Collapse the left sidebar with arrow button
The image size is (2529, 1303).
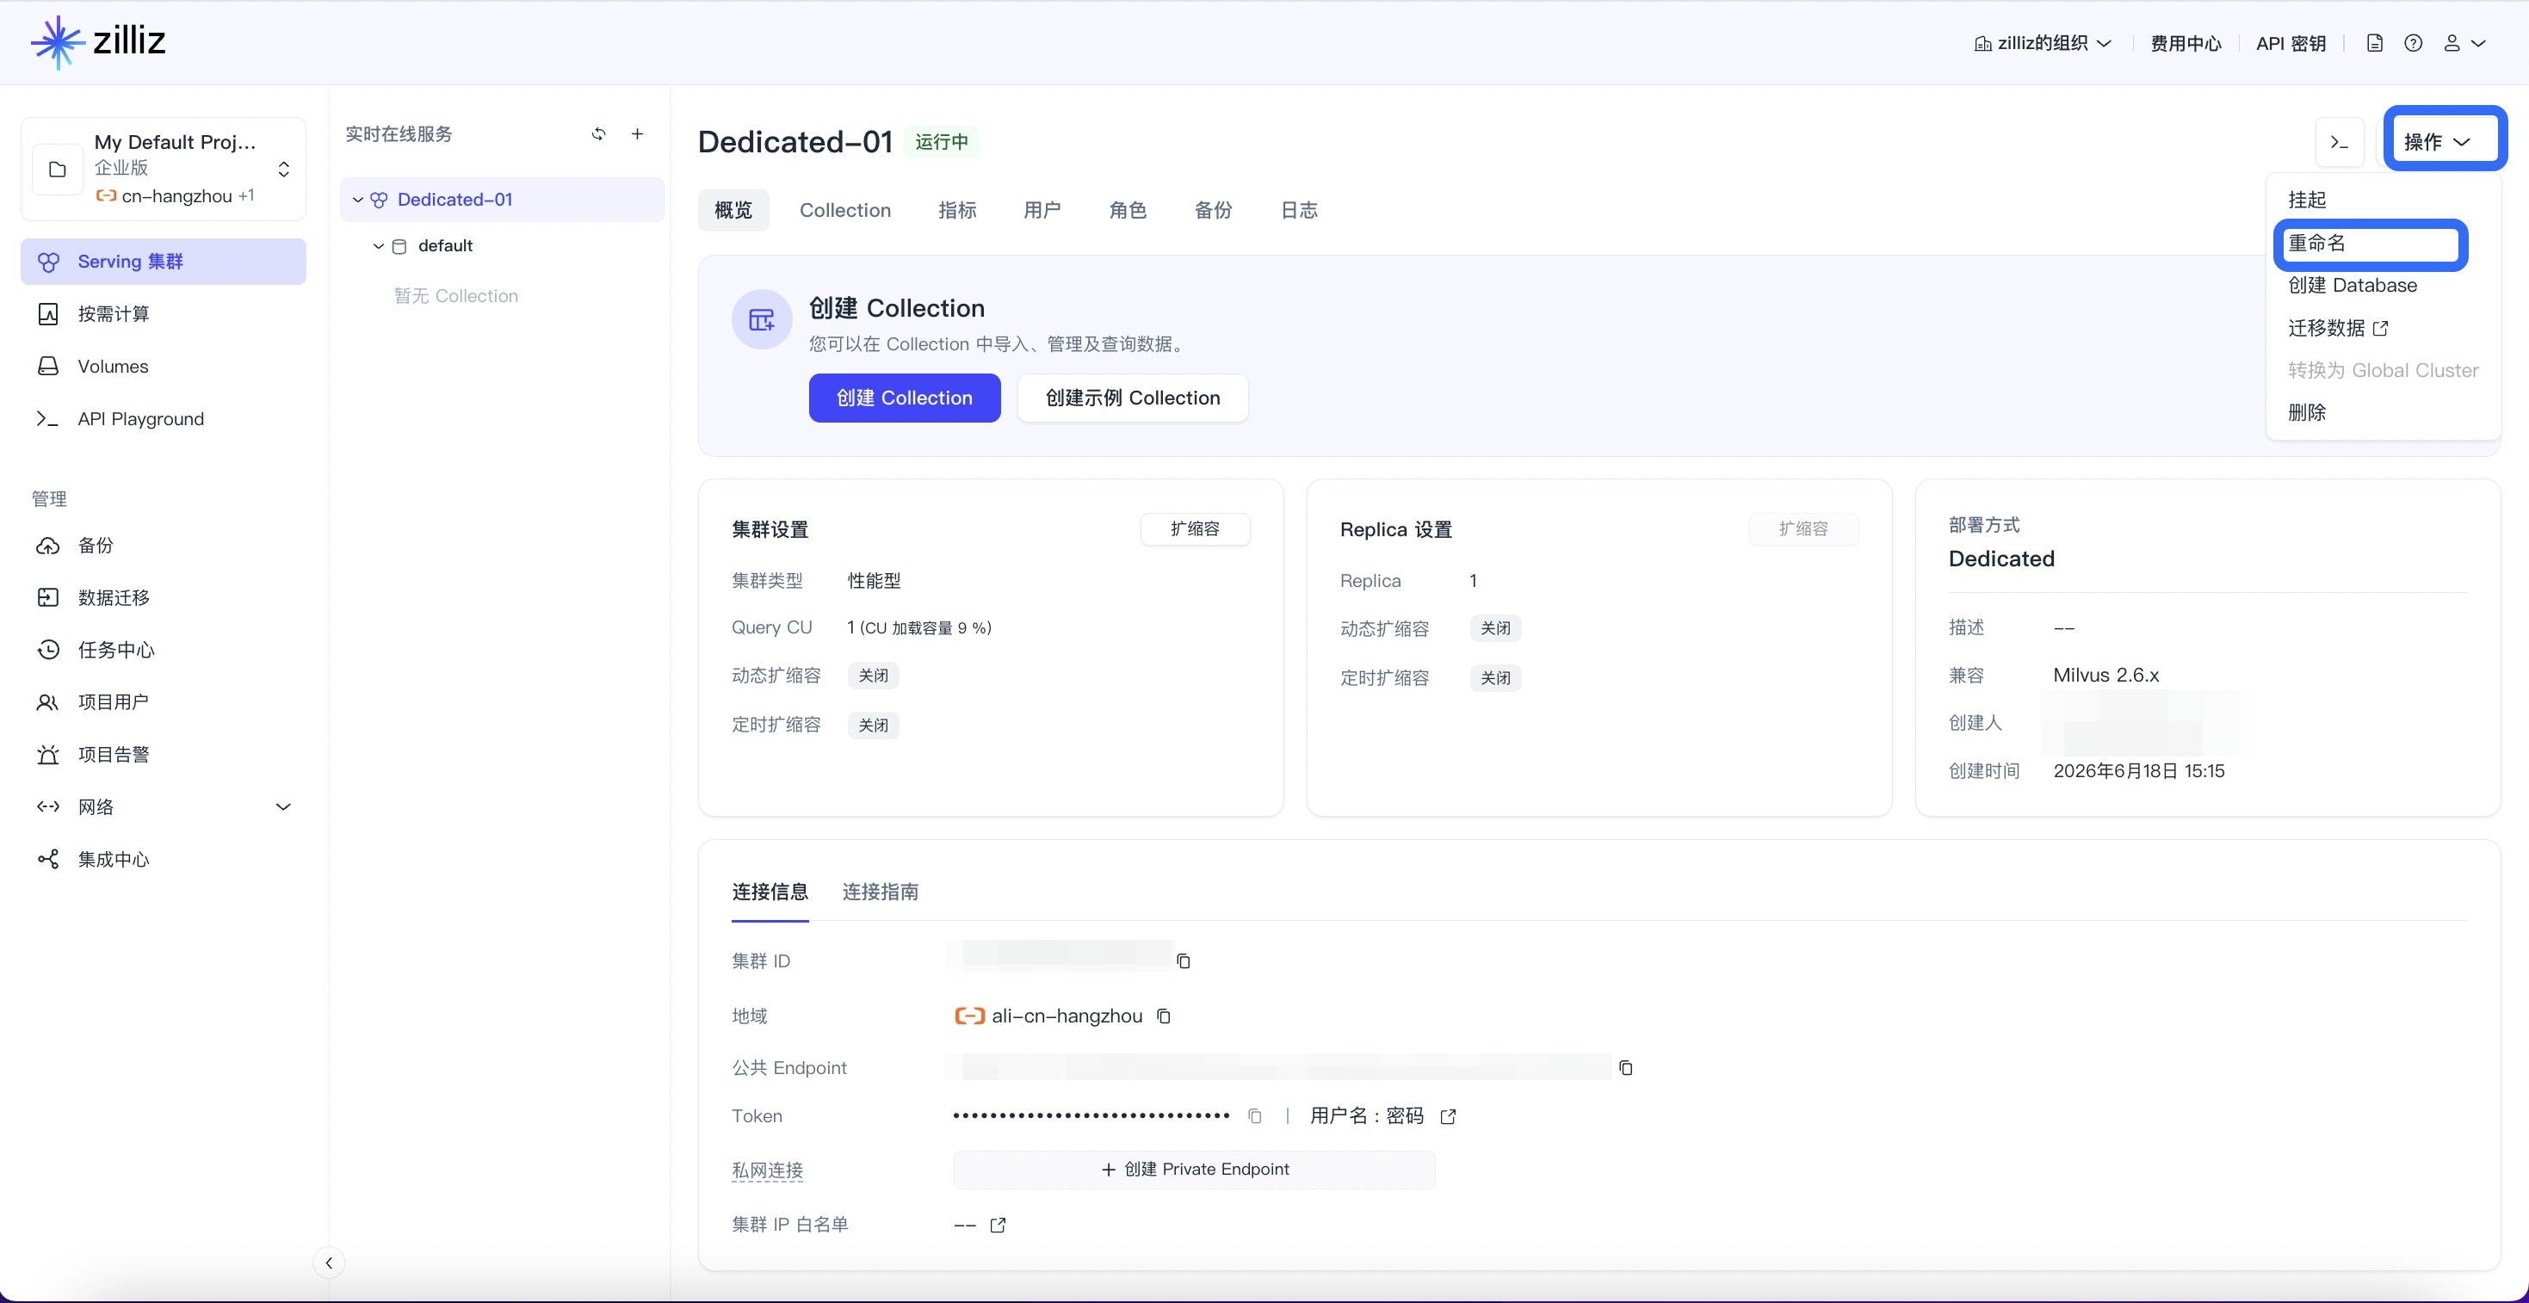coord(329,1263)
